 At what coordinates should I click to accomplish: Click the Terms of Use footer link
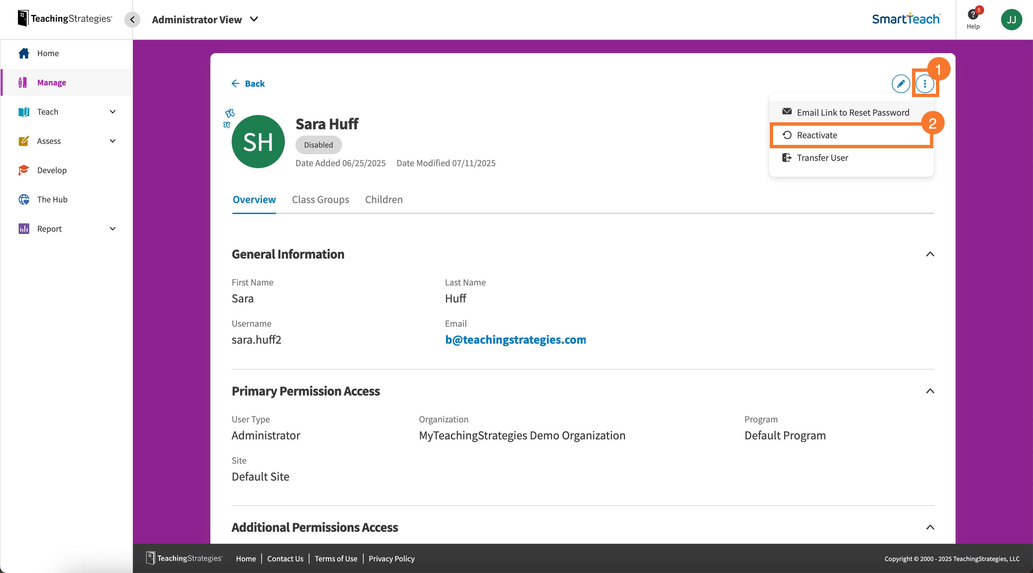pyautogui.click(x=336, y=558)
